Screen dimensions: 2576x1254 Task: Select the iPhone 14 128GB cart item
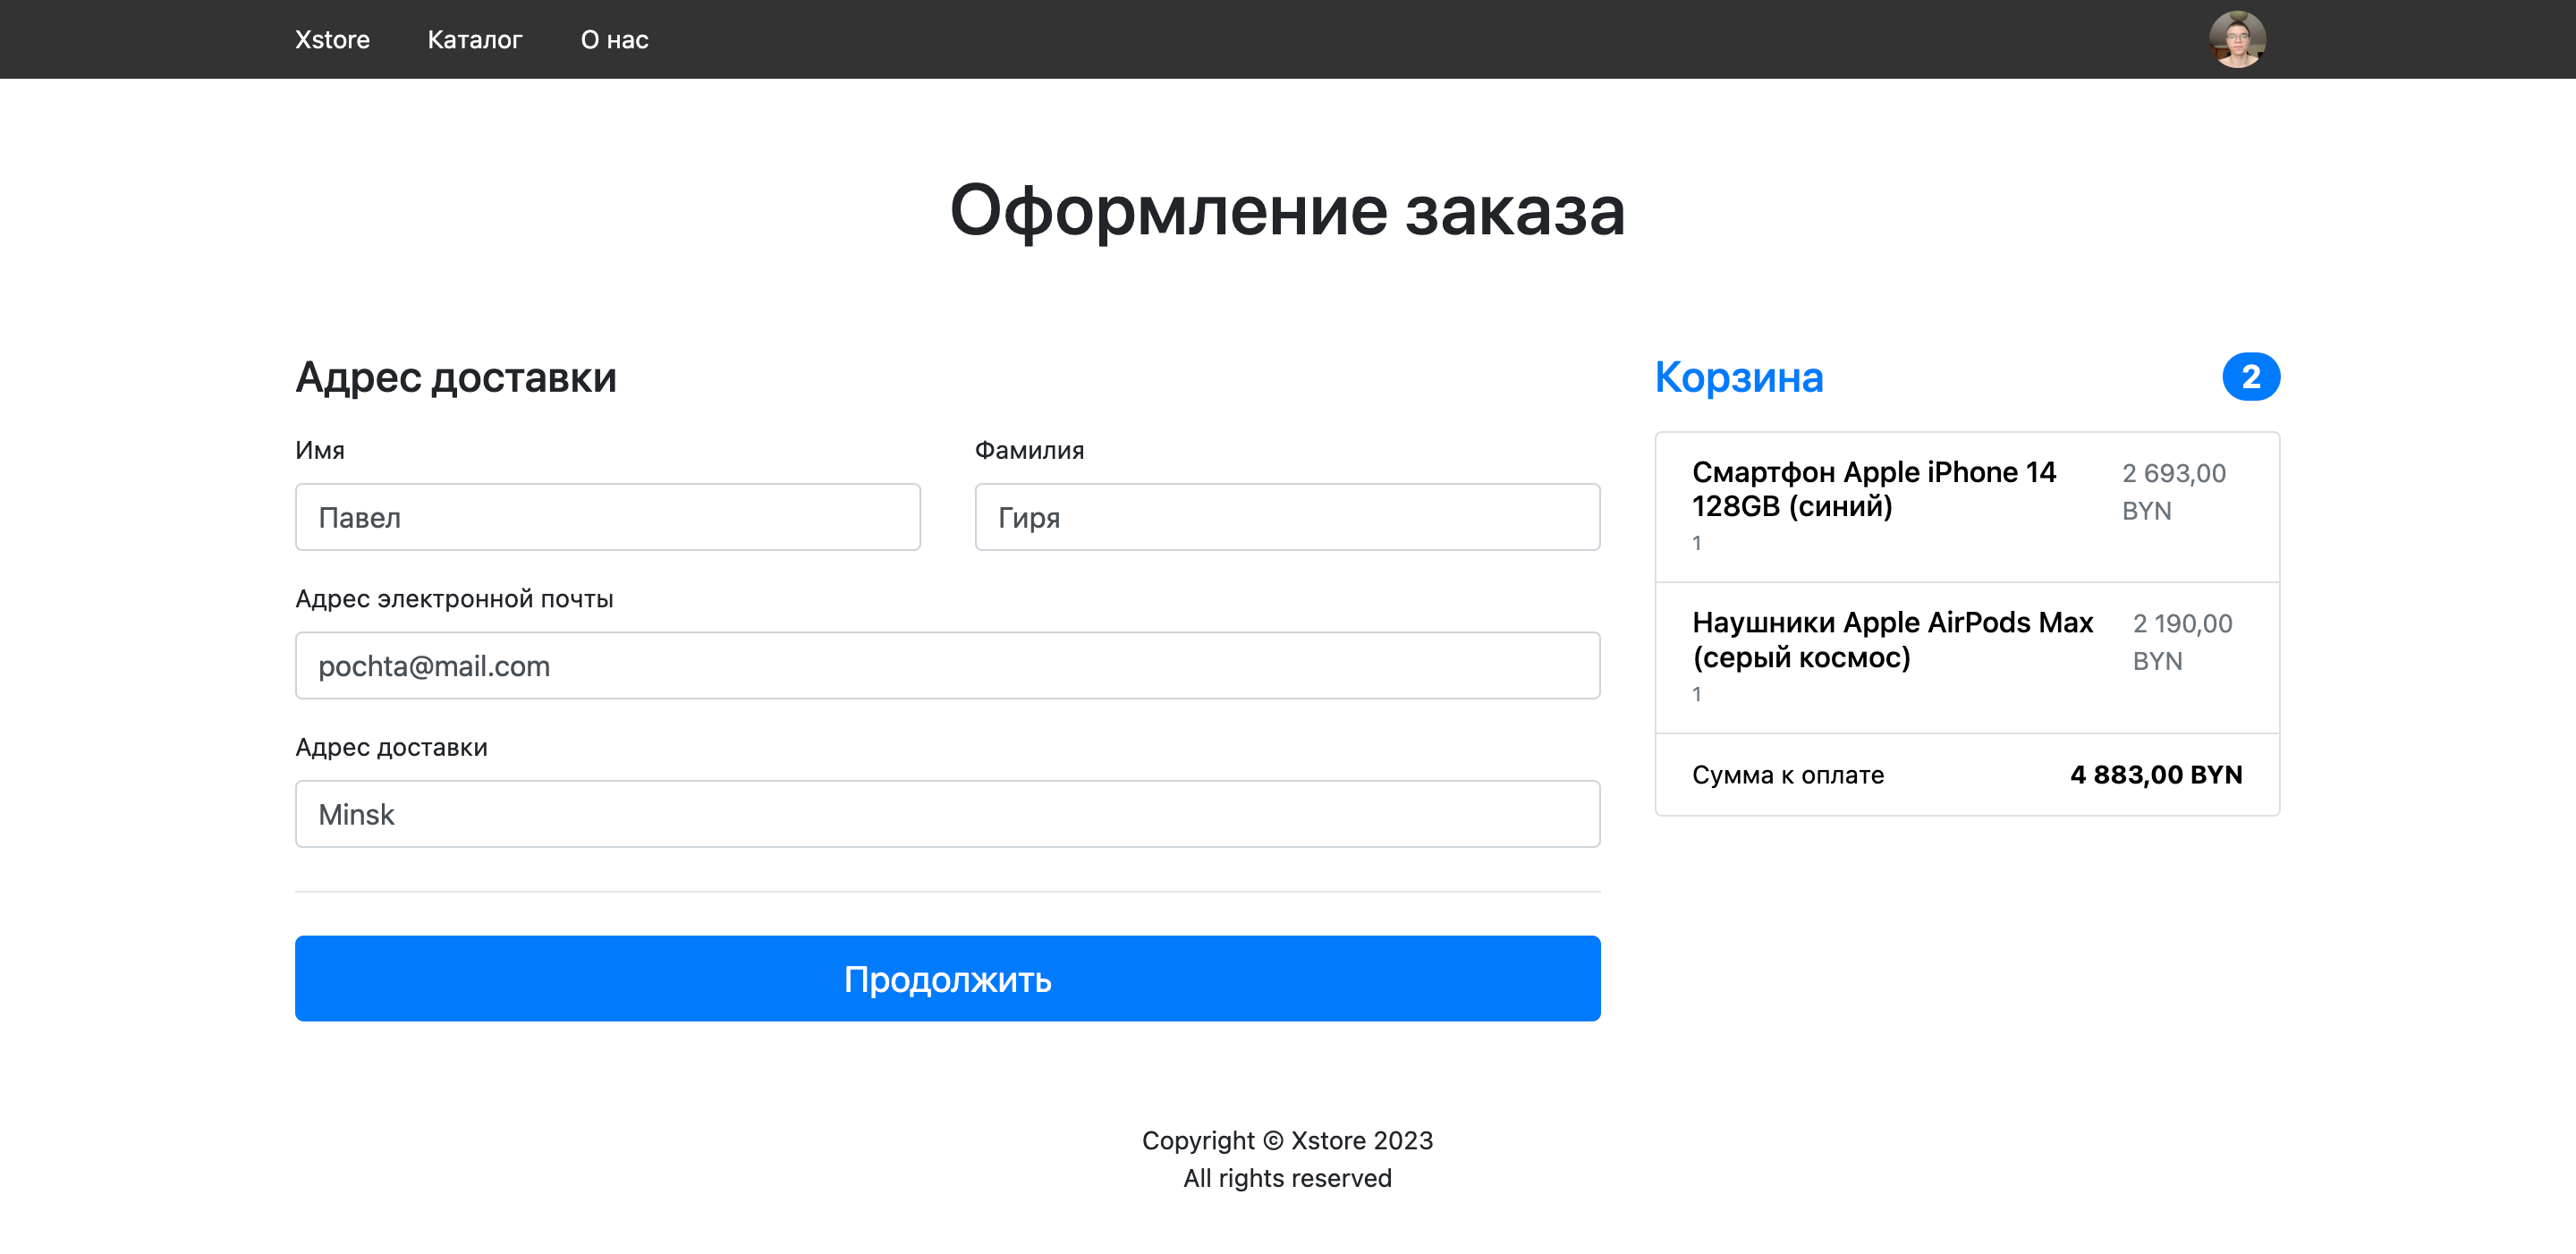click(1967, 507)
